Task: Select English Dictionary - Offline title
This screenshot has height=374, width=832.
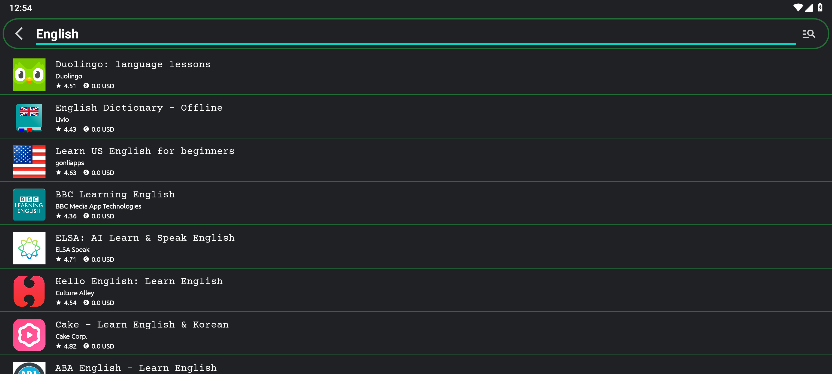Action: coord(139,108)
